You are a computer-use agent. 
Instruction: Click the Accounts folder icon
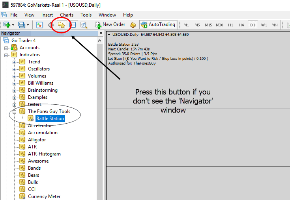click(14, 47)
